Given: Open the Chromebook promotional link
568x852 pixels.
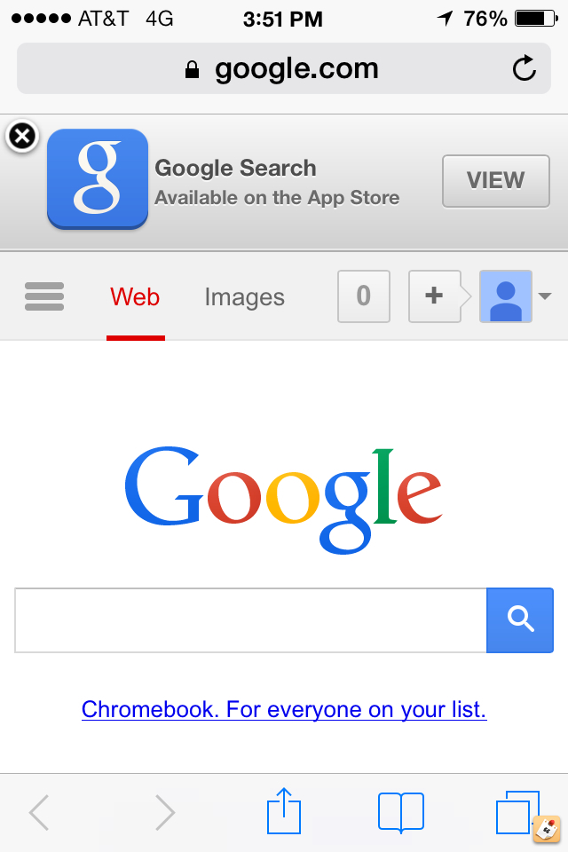Looking at the screenshot, I should [x=284, y=709].
